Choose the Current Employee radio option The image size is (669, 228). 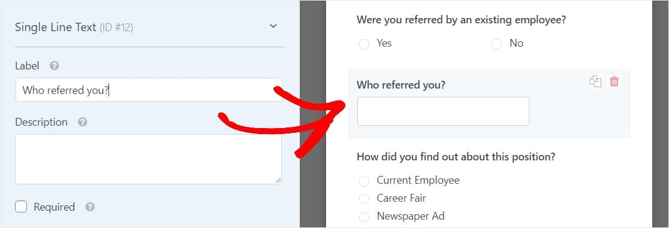point(364,181)
